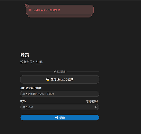Open the 注册 sign-up link

[x=39, y=62]
